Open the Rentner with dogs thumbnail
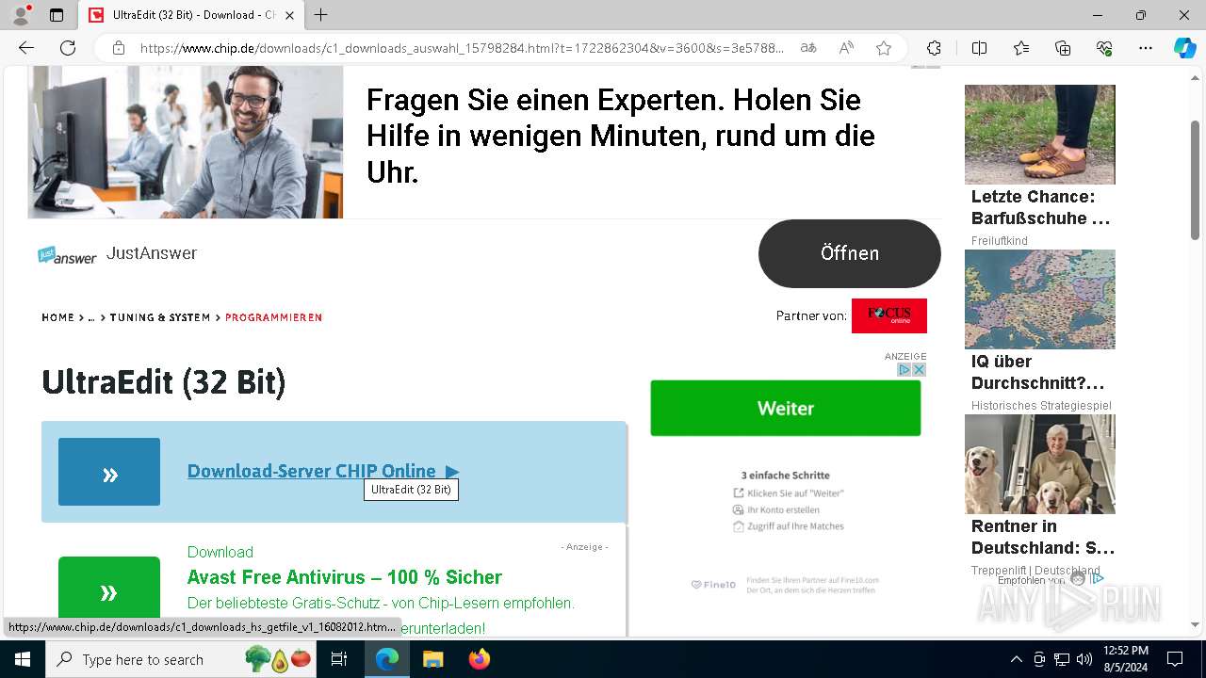 (1040, 464)
